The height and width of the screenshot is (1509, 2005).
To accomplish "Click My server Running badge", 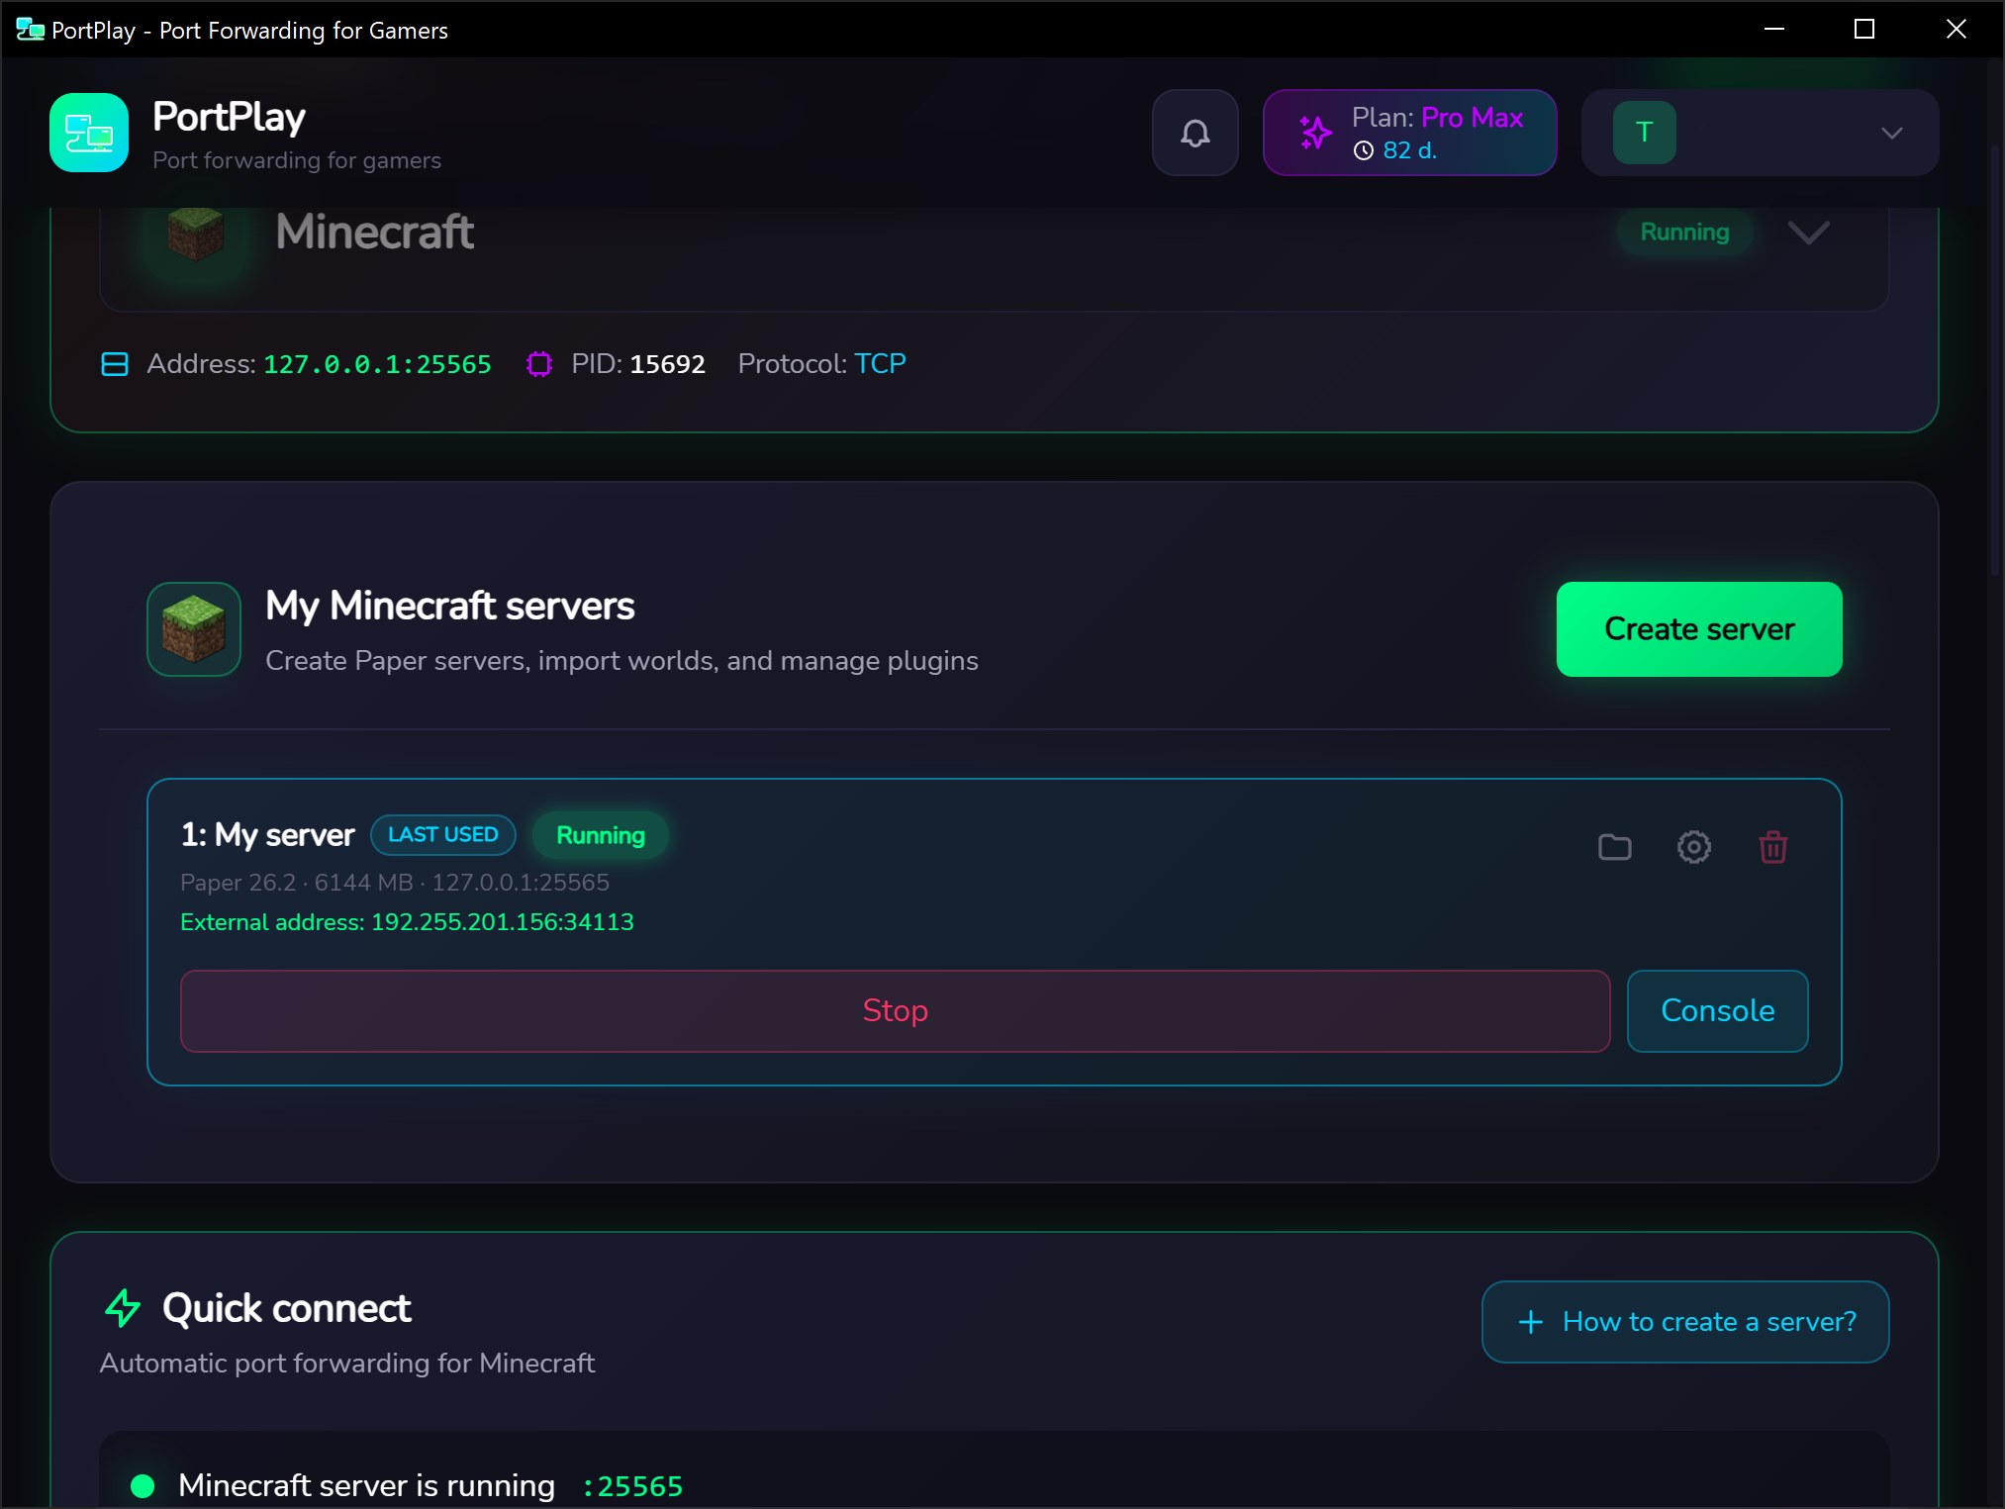I will click(x=601, y=835).
